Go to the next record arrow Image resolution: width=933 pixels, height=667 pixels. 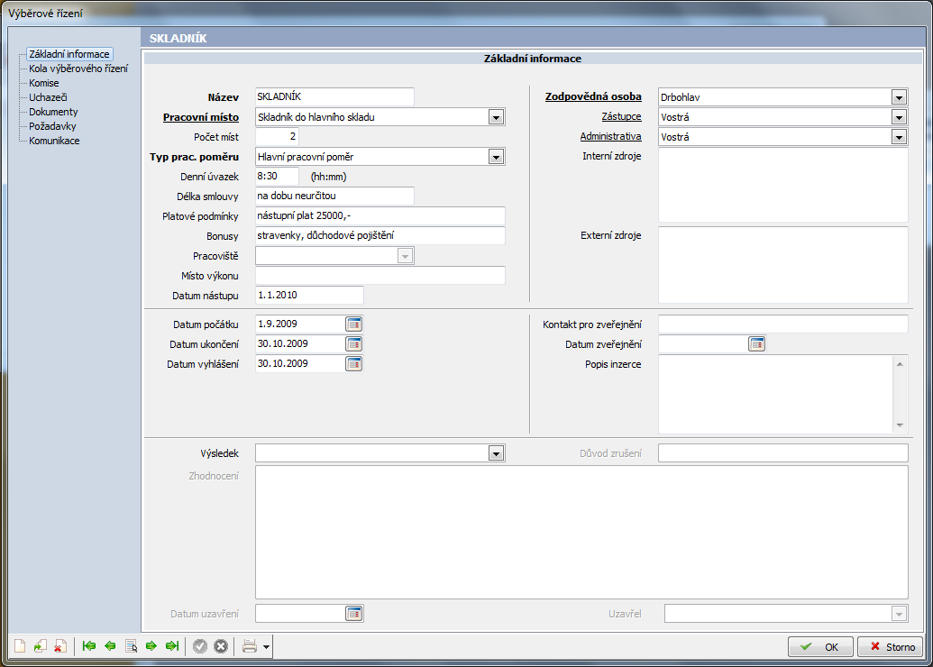[151, 646]
